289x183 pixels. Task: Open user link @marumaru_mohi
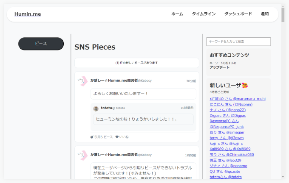pyautogui.click(x=238, y=99)
